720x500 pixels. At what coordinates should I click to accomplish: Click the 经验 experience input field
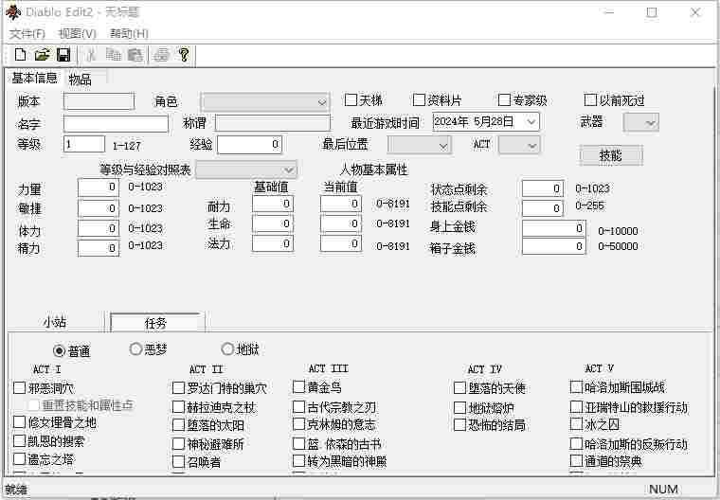[249, 145]
